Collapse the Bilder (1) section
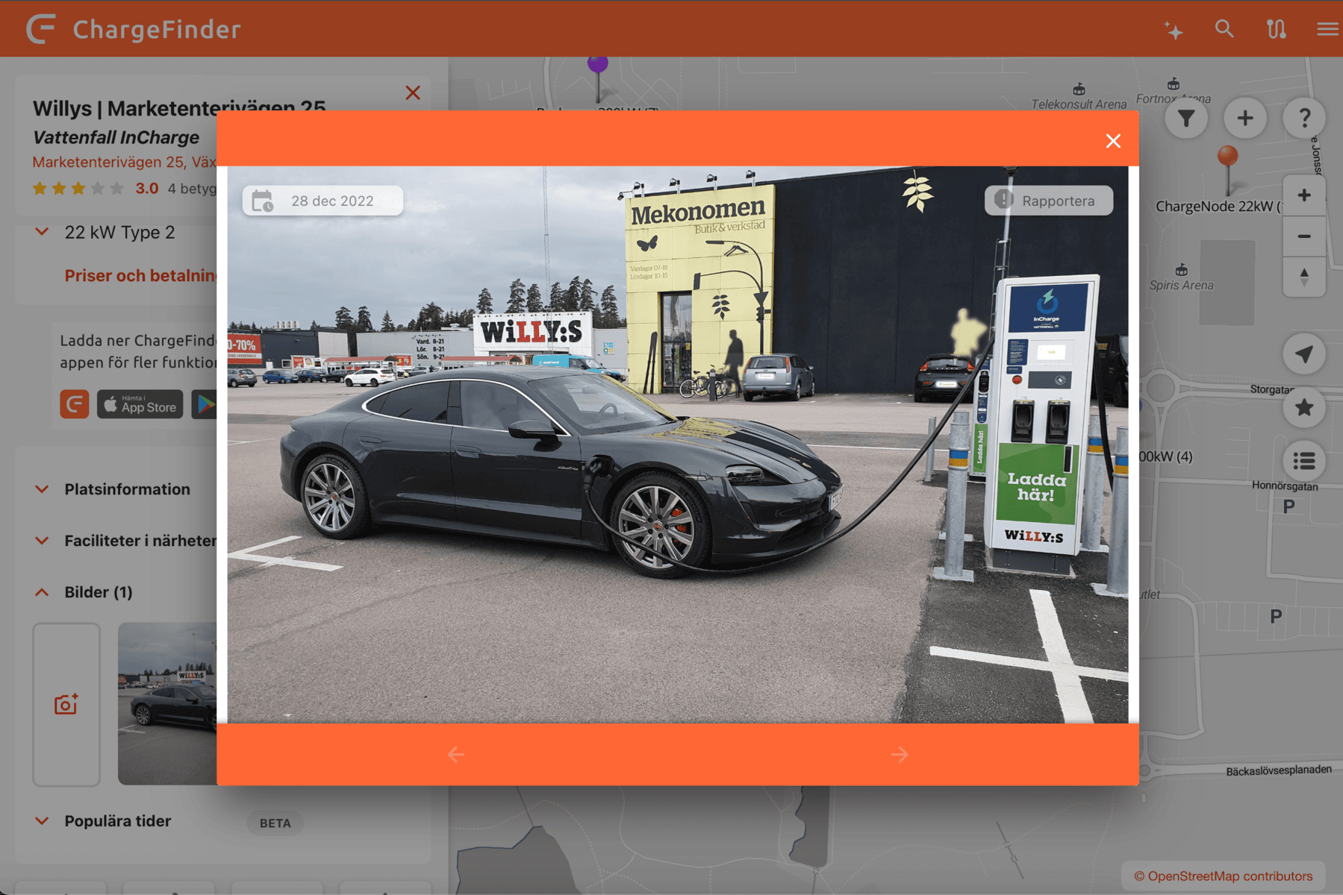 point(99,592)
